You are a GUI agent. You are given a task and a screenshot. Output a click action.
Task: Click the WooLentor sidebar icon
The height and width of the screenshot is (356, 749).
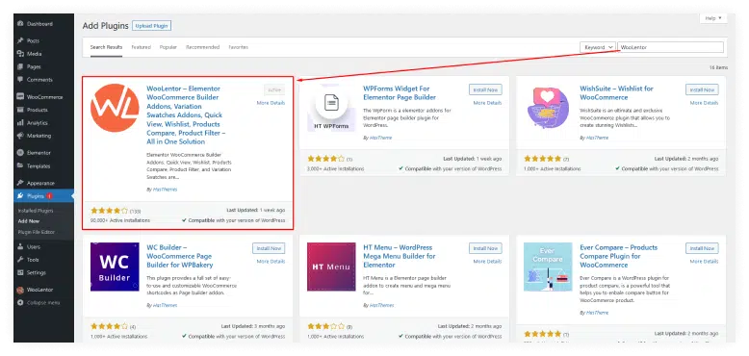(x=20, y=290)
